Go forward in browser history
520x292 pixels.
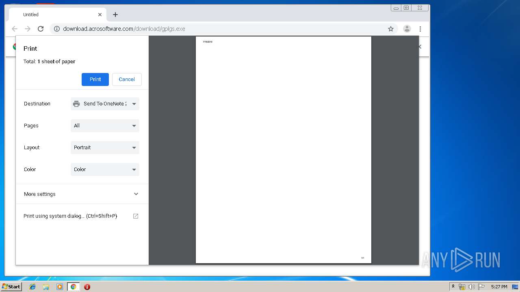tap(28, 29)
